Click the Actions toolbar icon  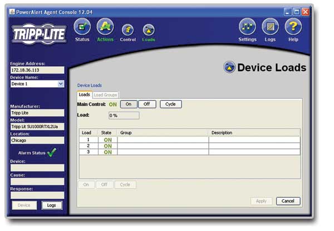coord(105,28)
